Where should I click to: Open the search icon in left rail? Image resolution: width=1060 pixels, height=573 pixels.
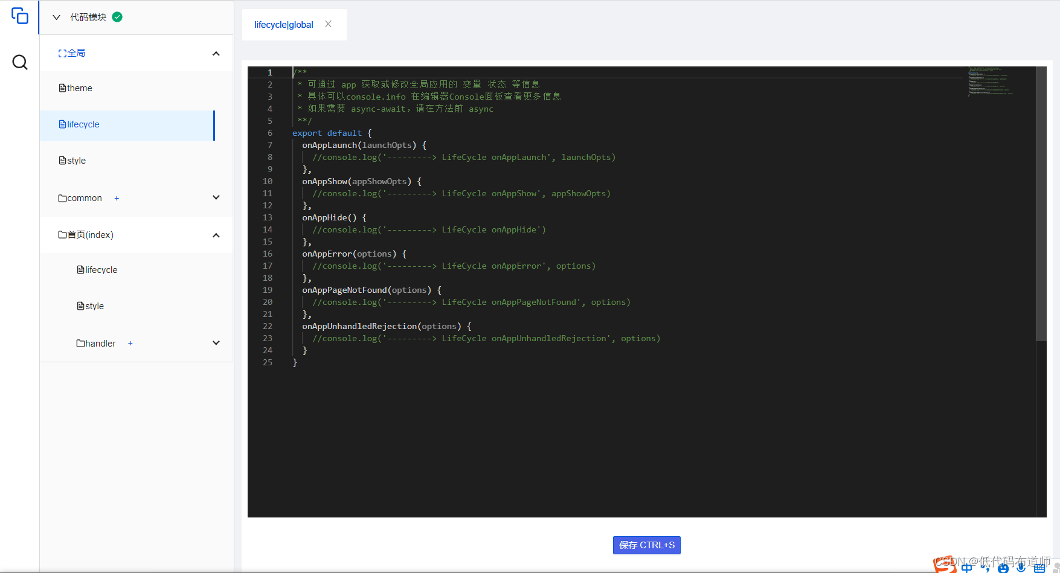pyautogui.click(x=20, y=62)
